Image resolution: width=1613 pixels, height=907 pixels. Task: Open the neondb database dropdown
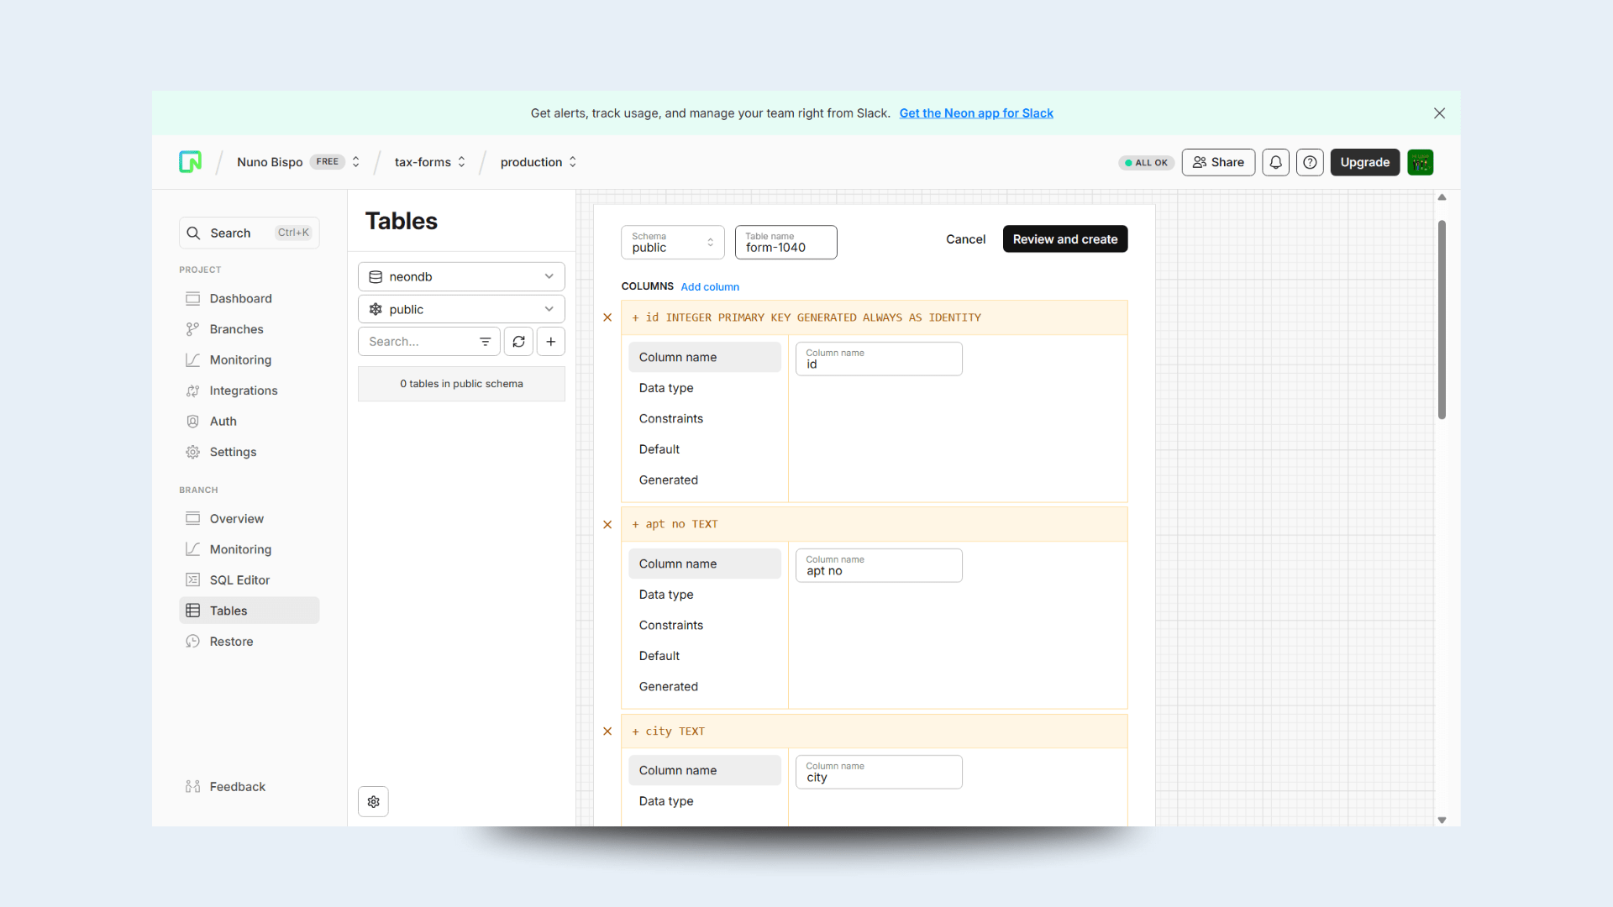tap(460, 276)
